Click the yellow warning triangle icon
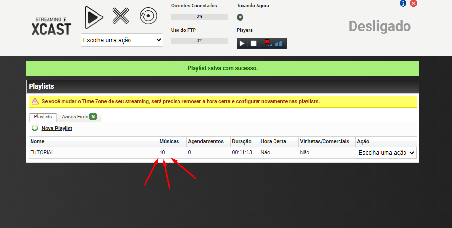Viewport: 452px width, 228px height. (x=35, y=102)
